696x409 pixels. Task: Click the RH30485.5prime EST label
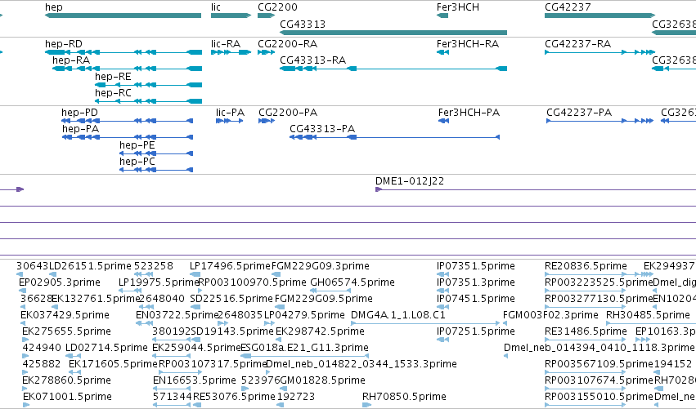(x=648, y=315)
